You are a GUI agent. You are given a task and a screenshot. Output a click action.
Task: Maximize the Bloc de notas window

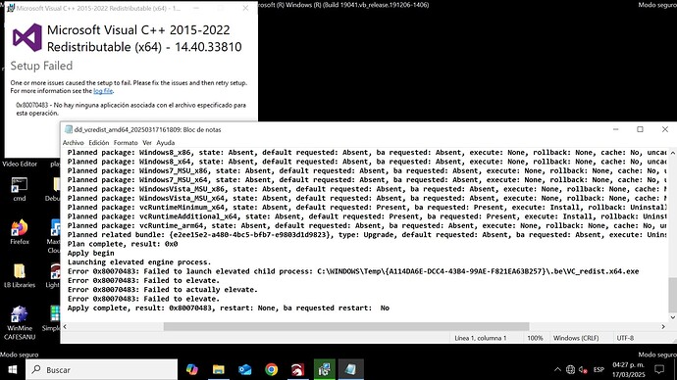pyautogui.click(x=640, y=129)
